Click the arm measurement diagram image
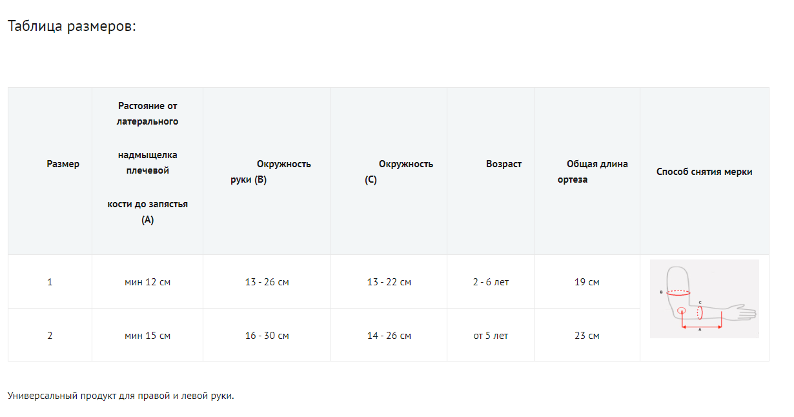Screen dimensions: 794x417 (704, 299)
